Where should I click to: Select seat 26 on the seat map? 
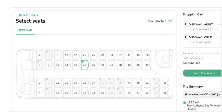pyautogui.click(x=93, y=65)
